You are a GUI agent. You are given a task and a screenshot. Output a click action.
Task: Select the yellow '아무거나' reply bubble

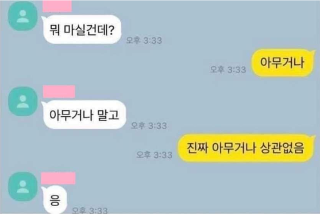pos(282,63)
